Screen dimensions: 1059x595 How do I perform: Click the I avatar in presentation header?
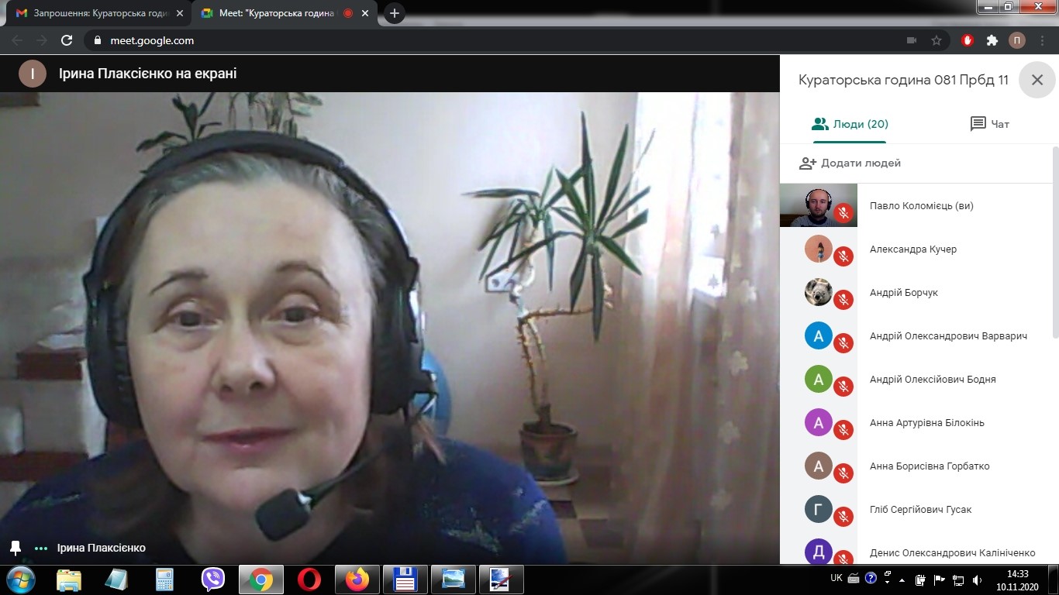click(33, 74)
